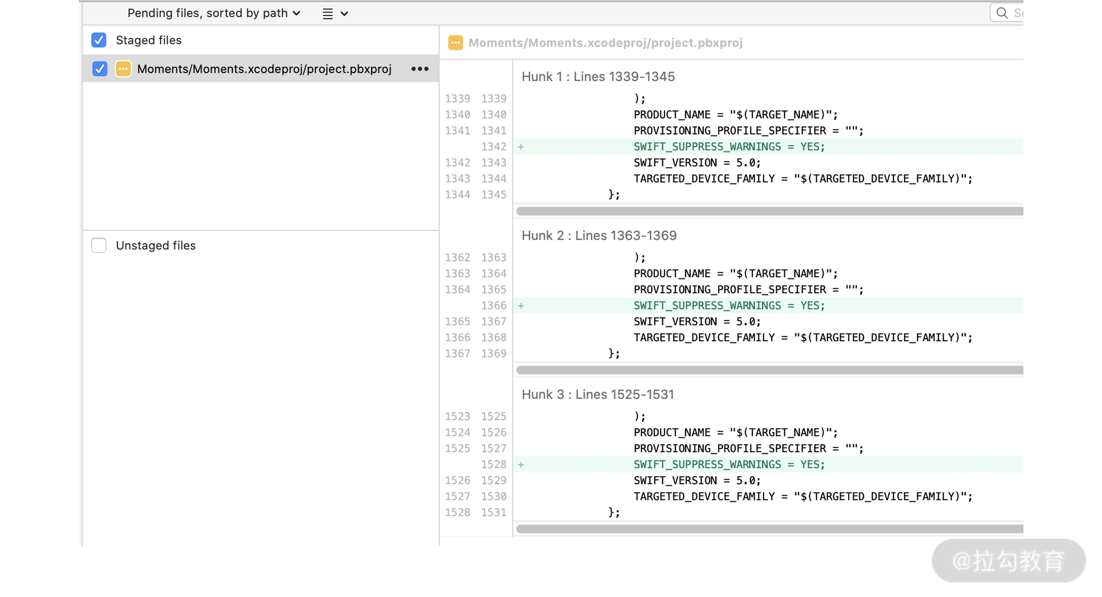Uncheck the Staged files checkbox

[99, 40]
